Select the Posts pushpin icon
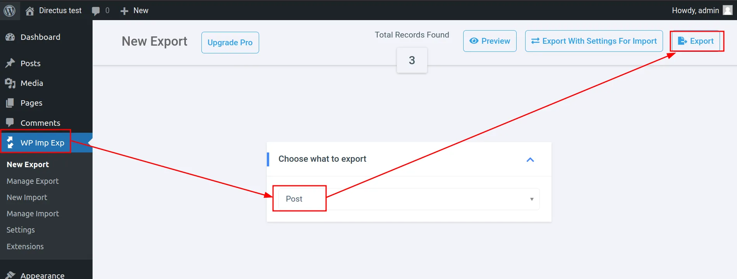The width and height of the screenshot is (737, 279). pyautogui.click(x=10, y=63)
